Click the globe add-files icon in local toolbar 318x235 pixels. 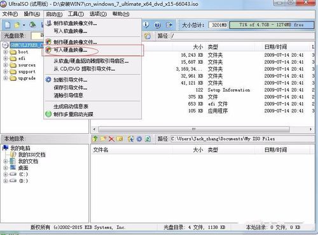[x=131, y=139]
